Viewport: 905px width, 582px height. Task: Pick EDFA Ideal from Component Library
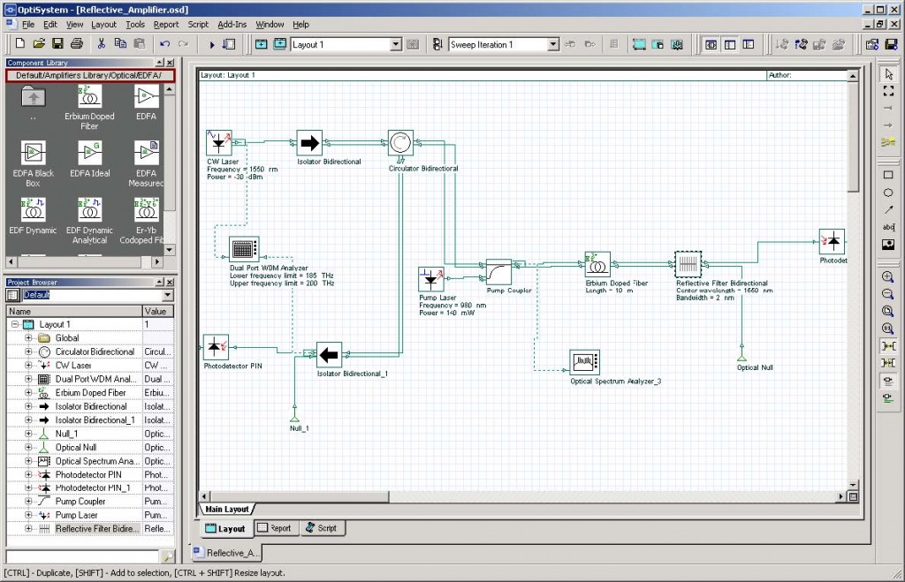(89, 159)
